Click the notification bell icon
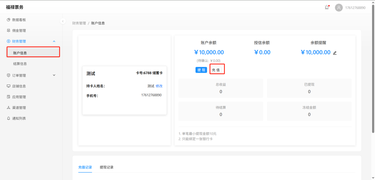This screenshot has width=375, height=180. coord(327,8)
